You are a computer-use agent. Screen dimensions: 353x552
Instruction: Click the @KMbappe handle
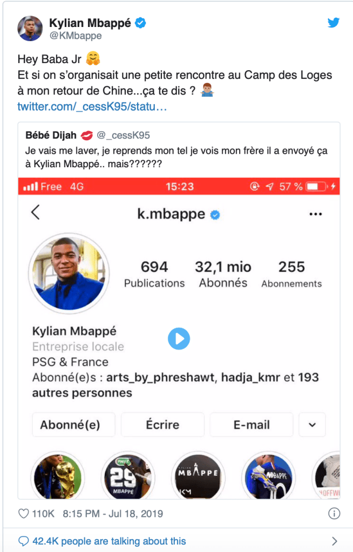76,36
